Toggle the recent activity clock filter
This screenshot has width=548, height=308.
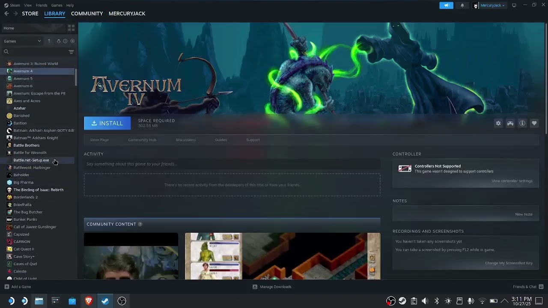[65, 41]
